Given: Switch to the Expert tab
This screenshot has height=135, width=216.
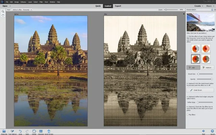Looking at the screenshot, I should 118,6.
